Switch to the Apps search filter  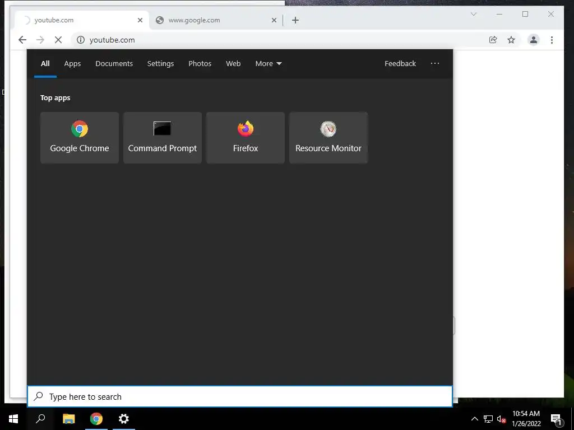click(72, 64)
